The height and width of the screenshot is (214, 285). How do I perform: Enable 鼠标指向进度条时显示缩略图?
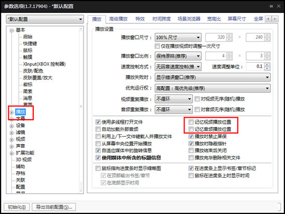coord(98,168)
